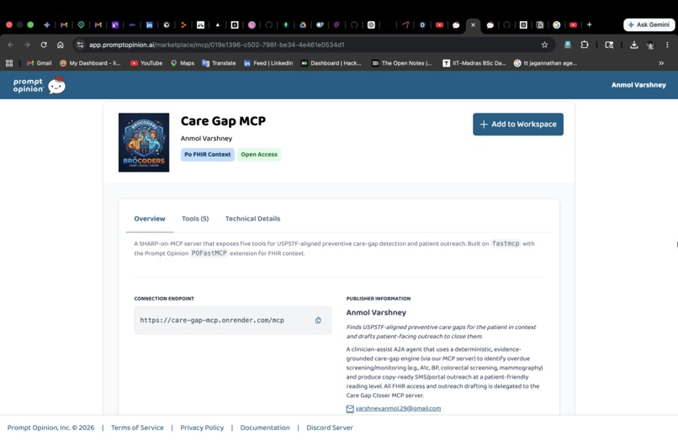Switch to the Tools (5) tab
This screenshot has height=441, width=678.
click(195, 219)
